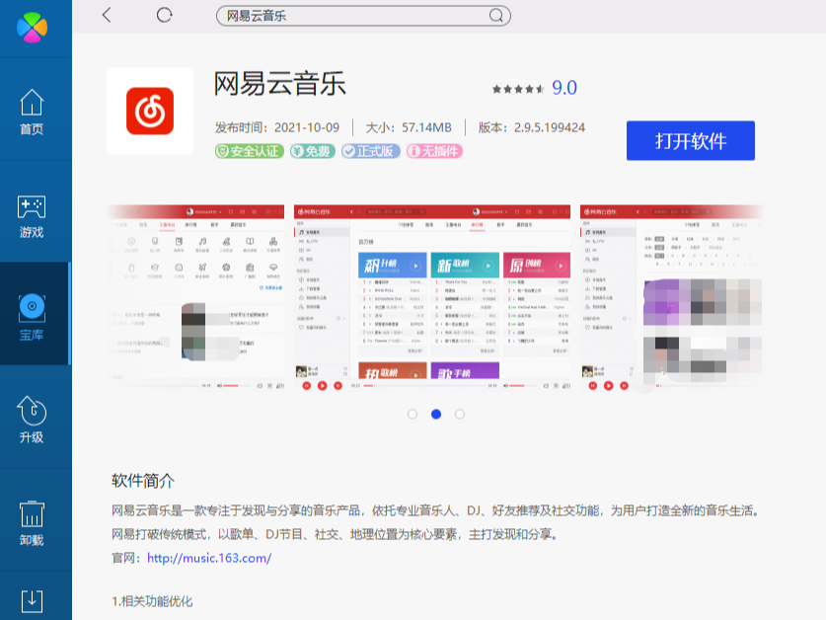Screen dimensions: 826x620
Task: Select the third carousel dot
Action: 460,415
